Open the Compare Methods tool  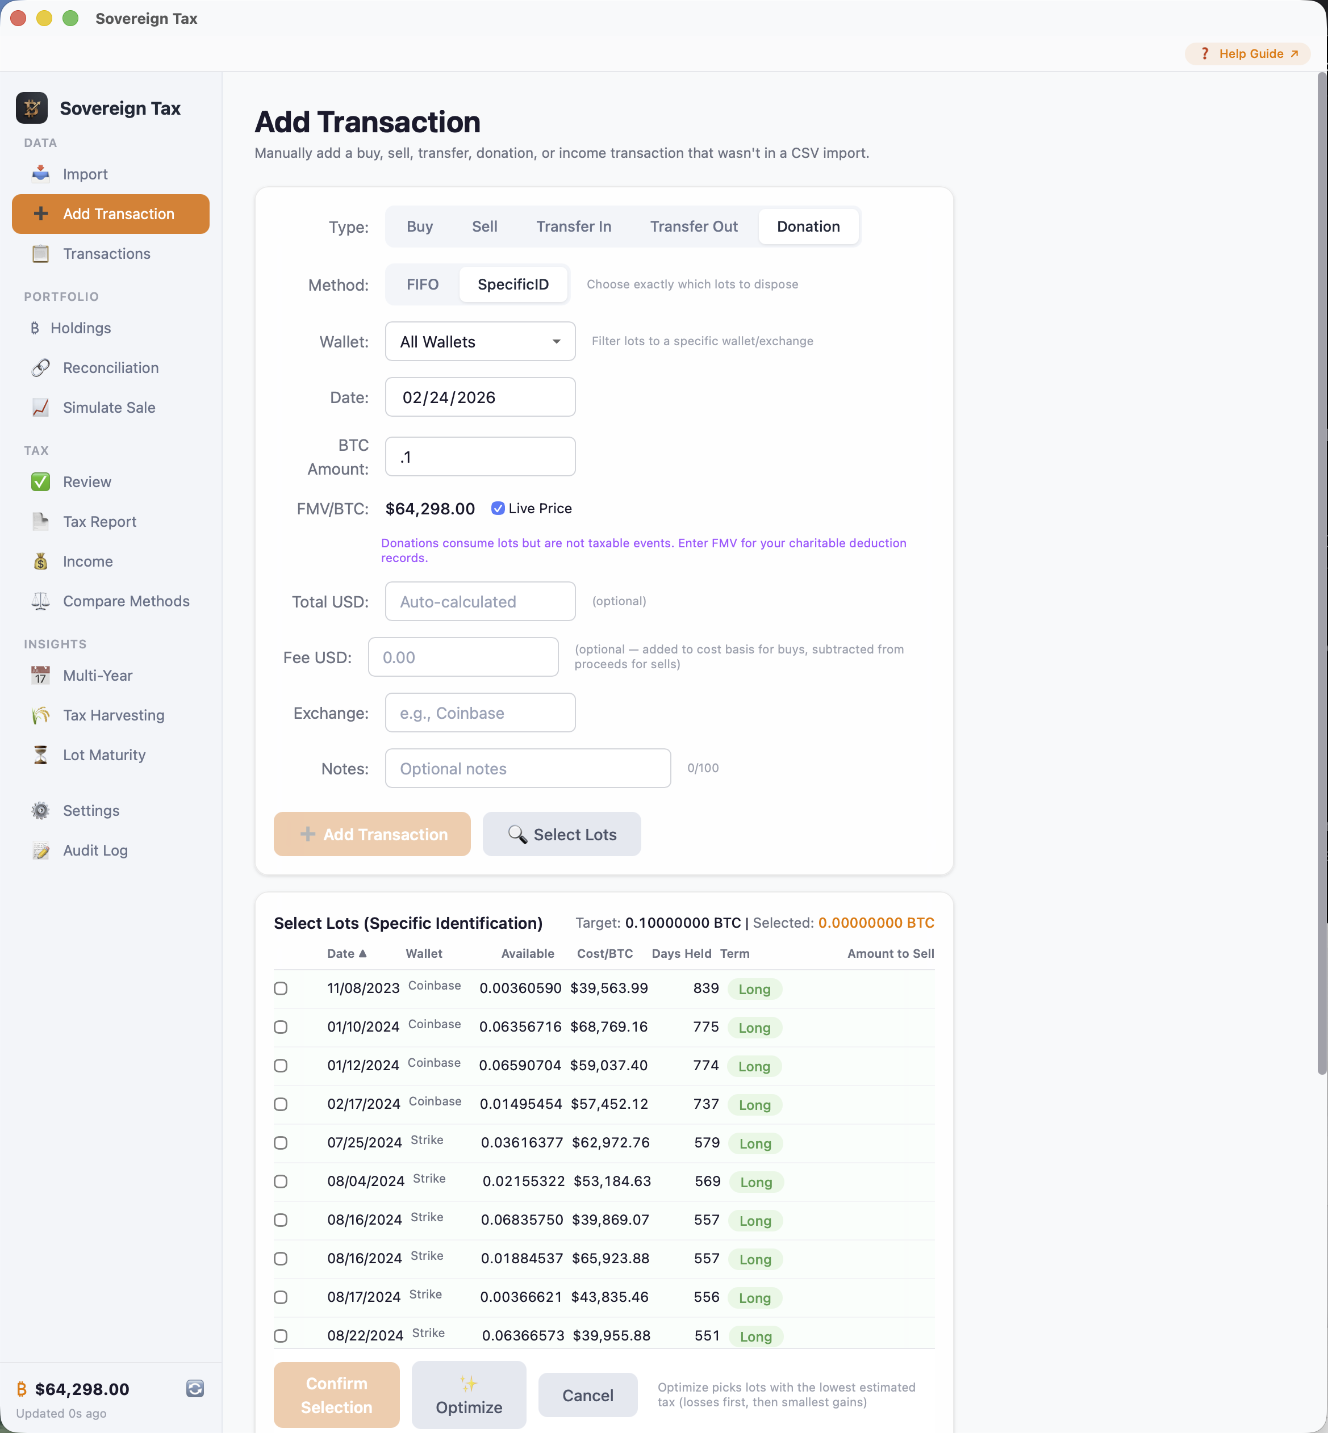click(x=126, y=601)
